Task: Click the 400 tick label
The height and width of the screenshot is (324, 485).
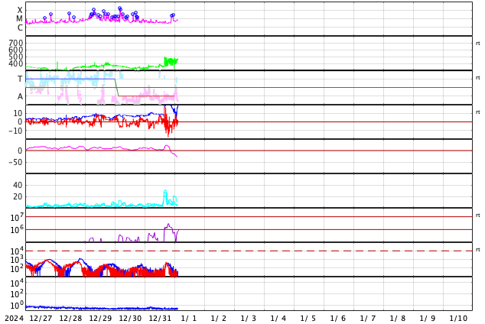Action: point(16,63)
